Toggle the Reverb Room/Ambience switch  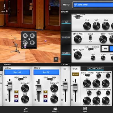[91, 49]
